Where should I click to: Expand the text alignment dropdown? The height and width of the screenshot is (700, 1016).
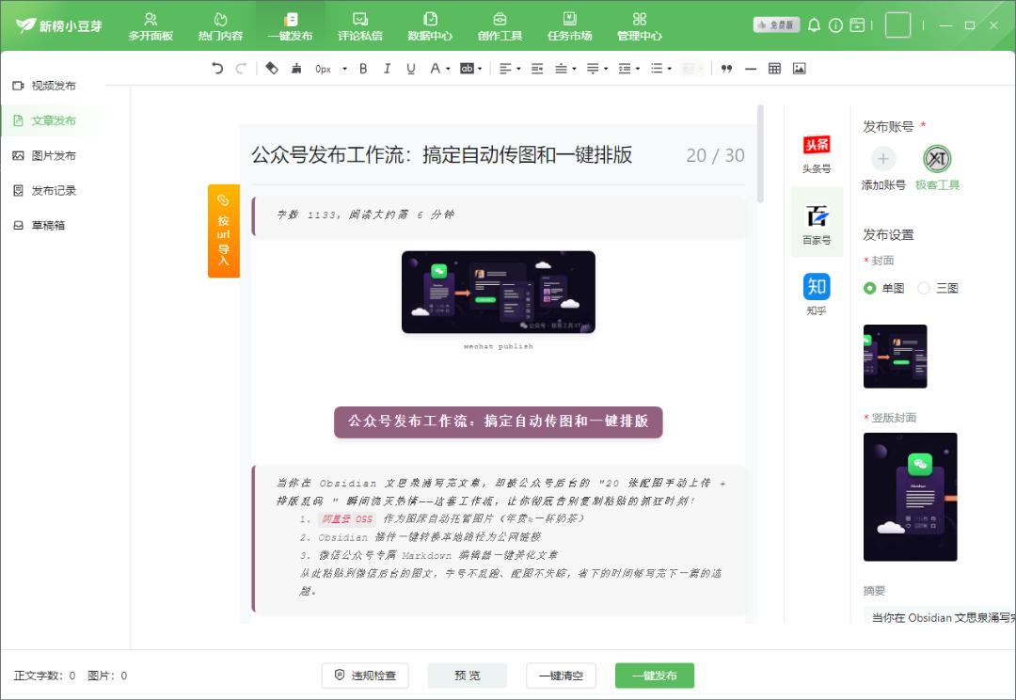517,69
